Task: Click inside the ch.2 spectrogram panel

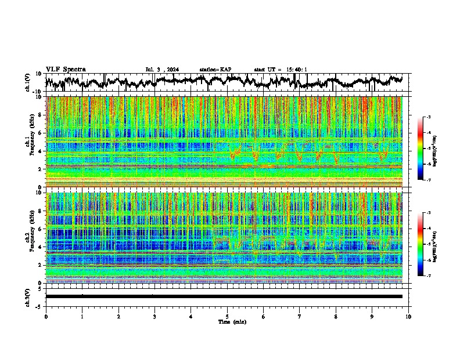Action: click(224, 238)
